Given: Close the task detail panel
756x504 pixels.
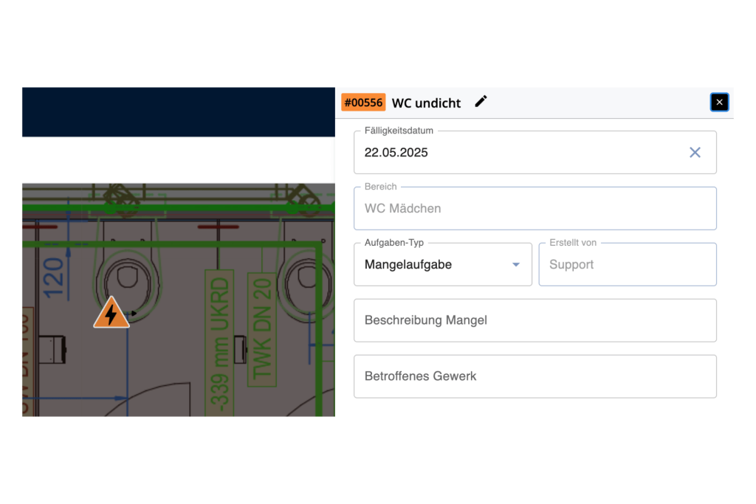Looking at the screenshot, I should (719, 103).
